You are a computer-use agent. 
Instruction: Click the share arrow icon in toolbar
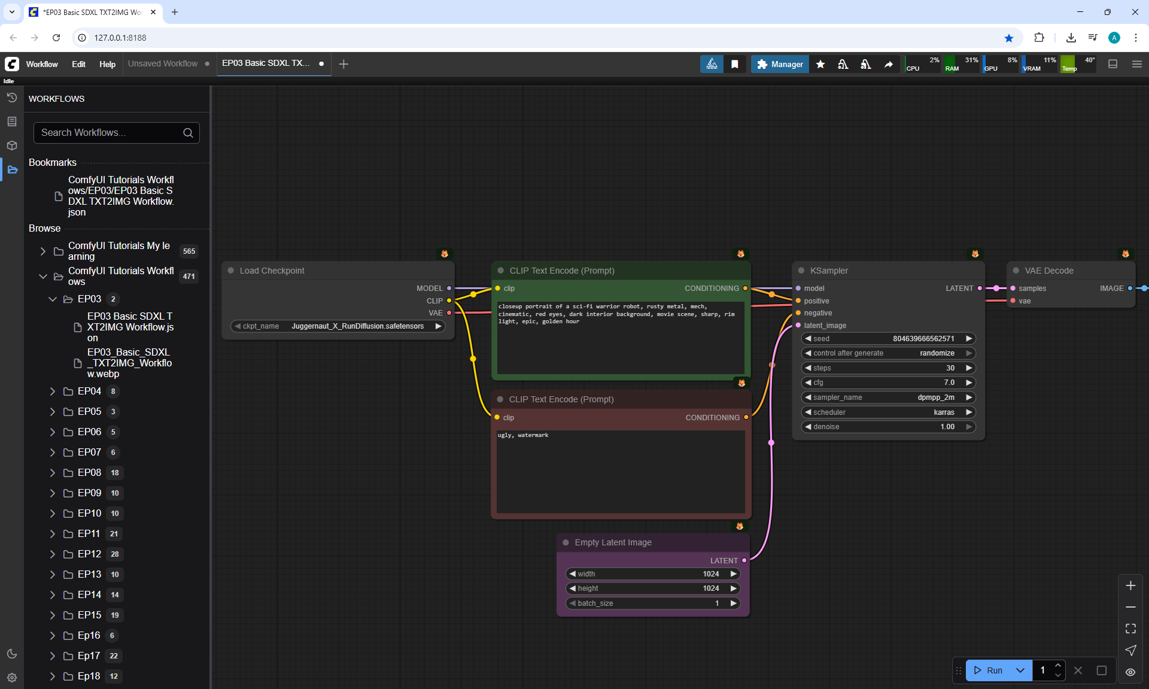click(889, 64)
